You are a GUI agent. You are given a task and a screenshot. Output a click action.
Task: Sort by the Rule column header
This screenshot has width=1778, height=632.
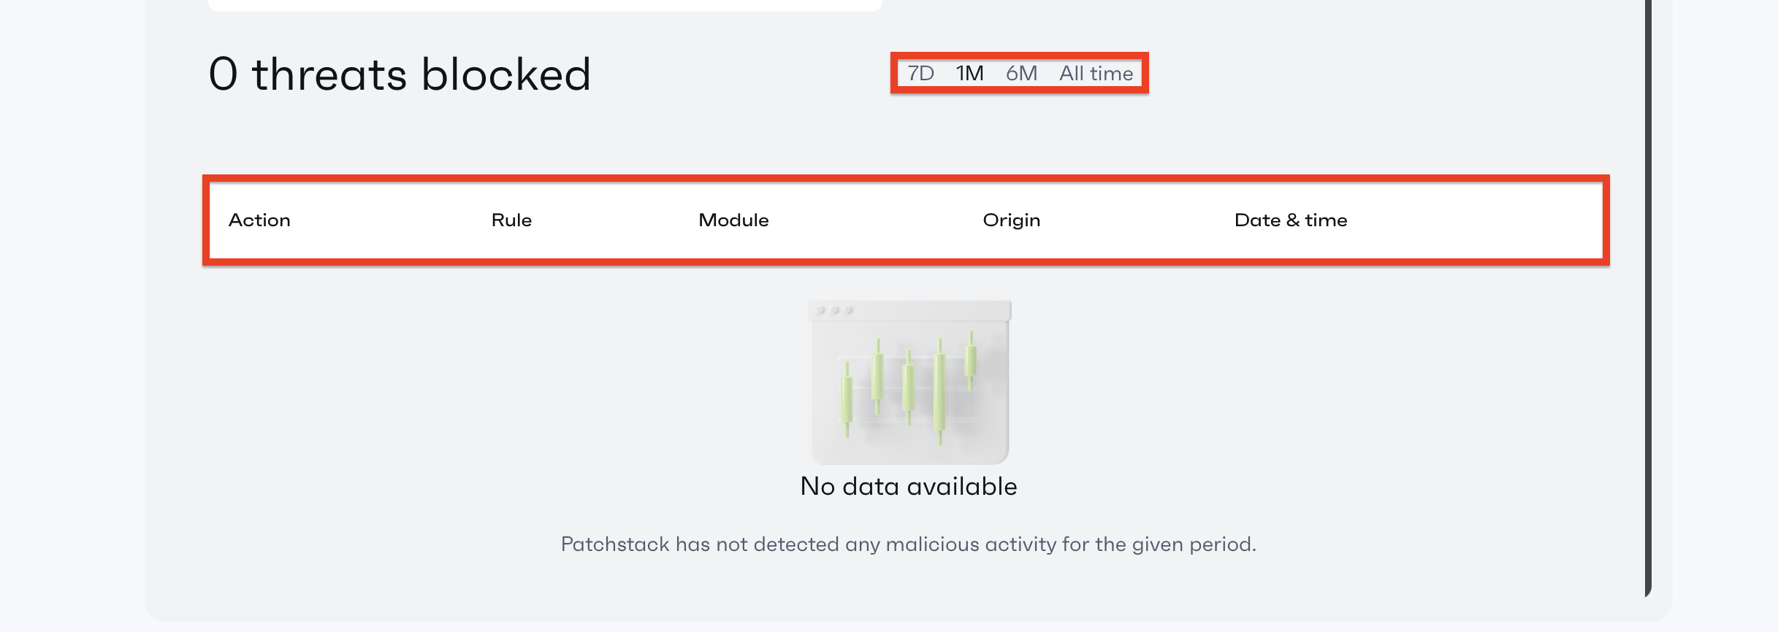(511, 220)
